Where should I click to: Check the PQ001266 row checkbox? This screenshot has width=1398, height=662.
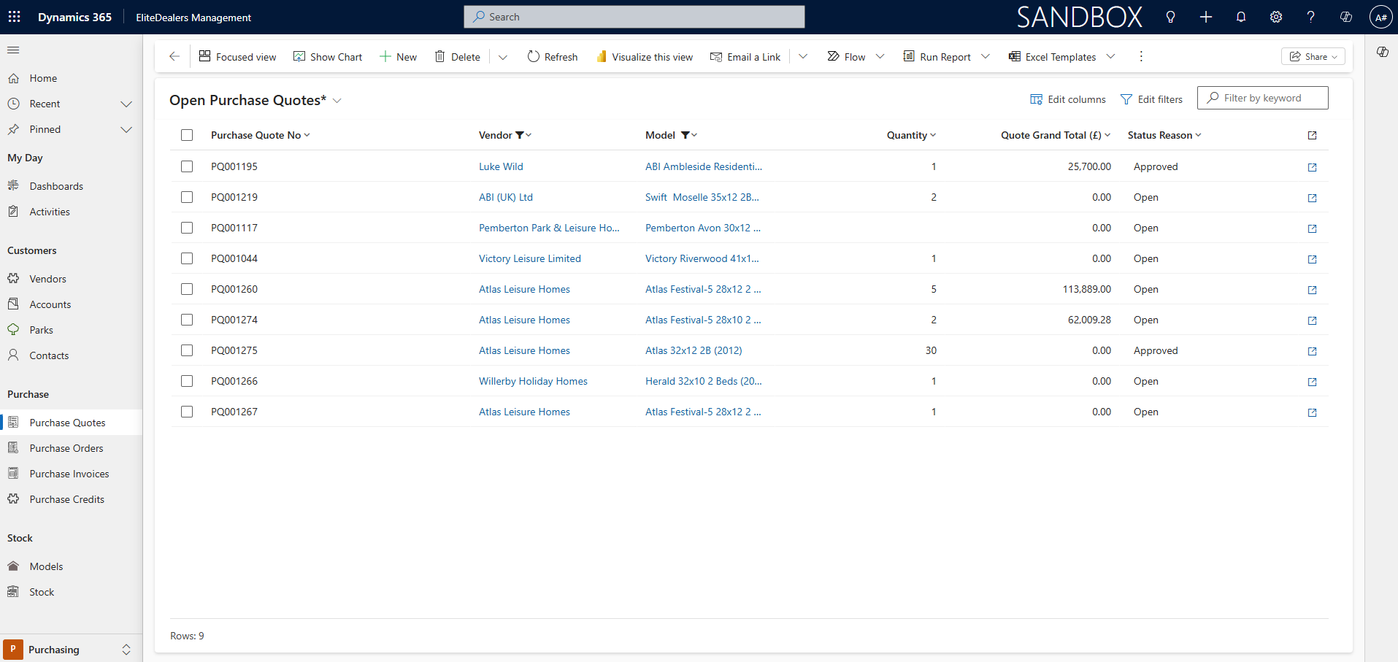point(187,381)
